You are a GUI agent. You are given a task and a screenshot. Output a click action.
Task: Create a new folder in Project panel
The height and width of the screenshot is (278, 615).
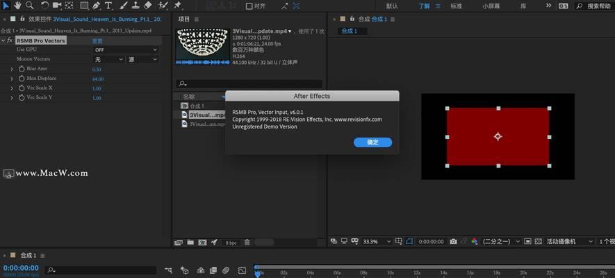(x=190, y=243)
